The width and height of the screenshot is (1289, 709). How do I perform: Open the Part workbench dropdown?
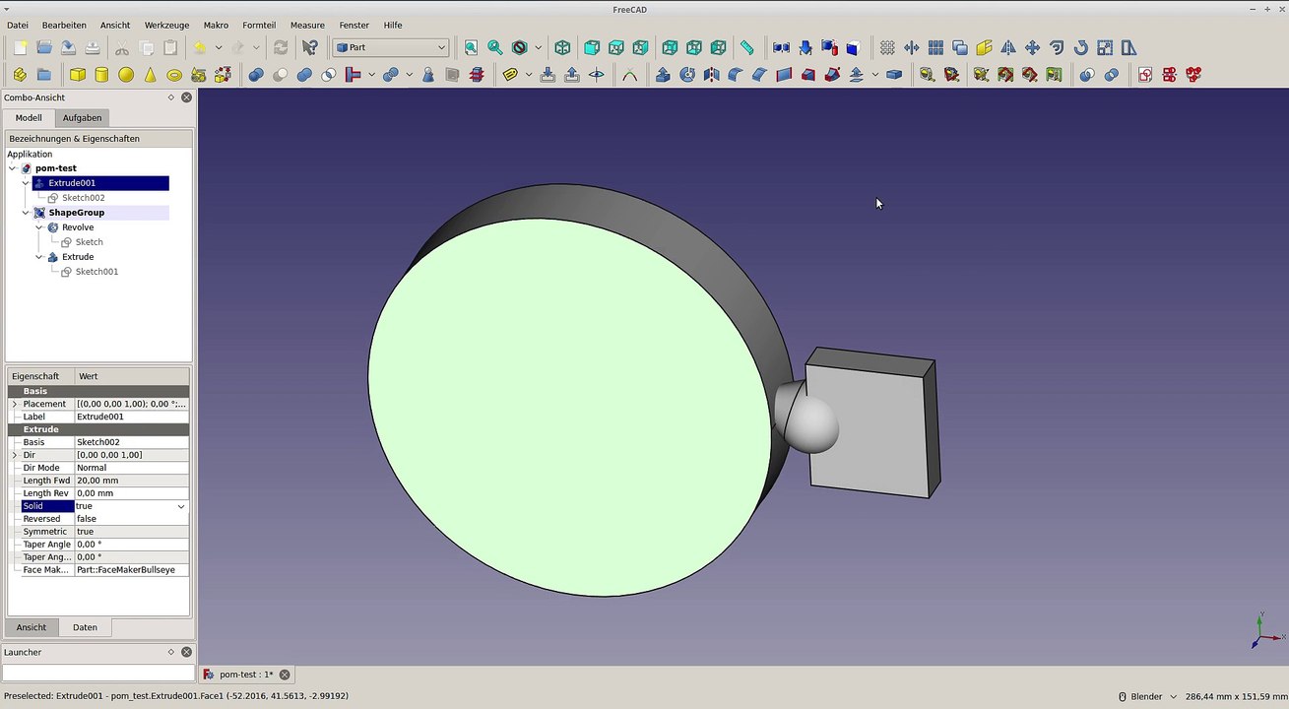click(x=391, y=47)
